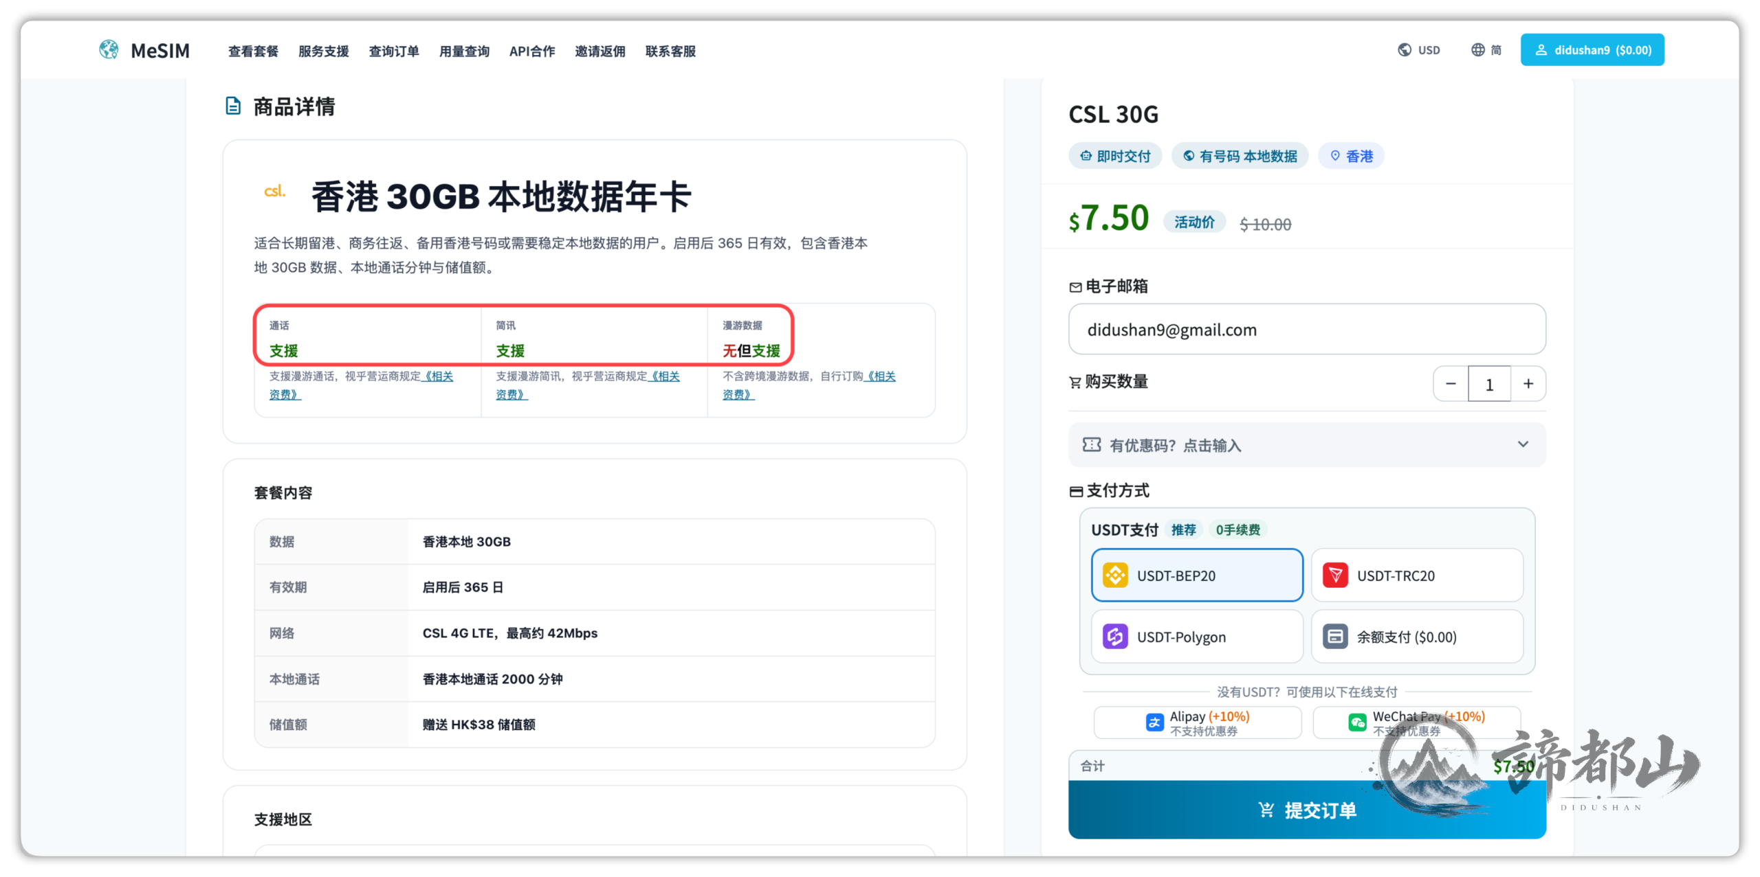Open 查询订单 menu item
The height and width of the screenshot is (877, 1760).
coord(394,51)
